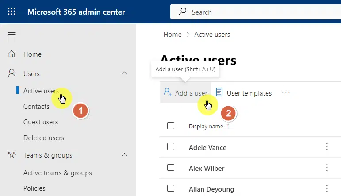The width and height of the screenshot is (341, 196).
Task: Click the Add a user person-plus icon
Action: click(x=168, y=92)
